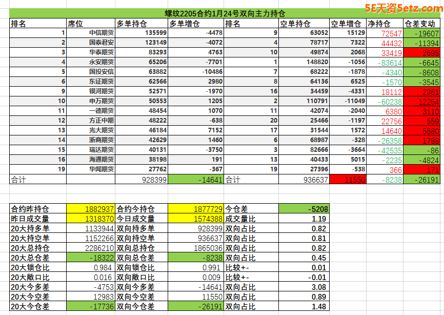Click the 国泰君安 cell

[101, 43]
